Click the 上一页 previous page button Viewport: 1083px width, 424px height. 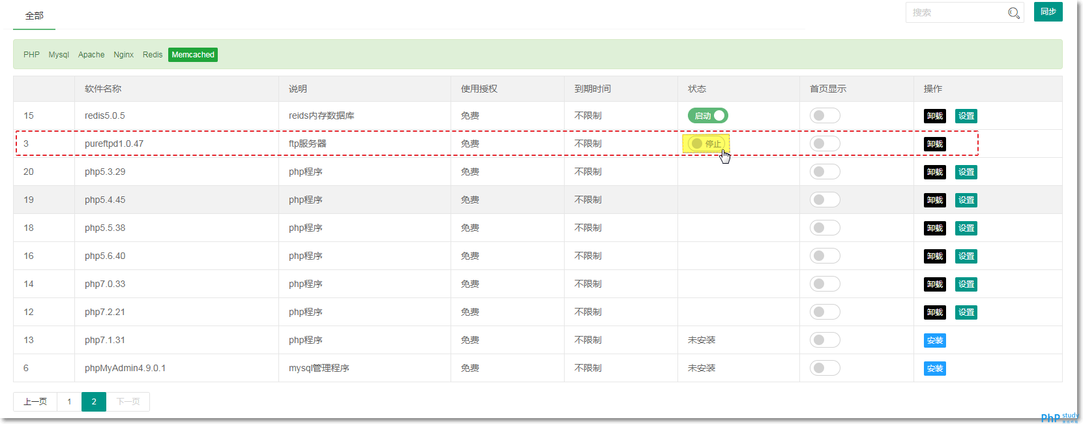tap(35, 402)
